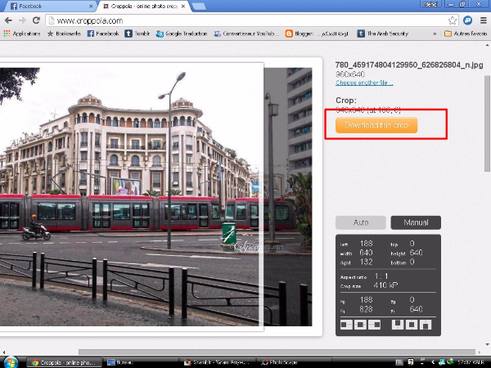Open a new tab with the blank tab button
The height and width of the screenshot is (368, 491).
pyautogui.click(x=199, y=7)
